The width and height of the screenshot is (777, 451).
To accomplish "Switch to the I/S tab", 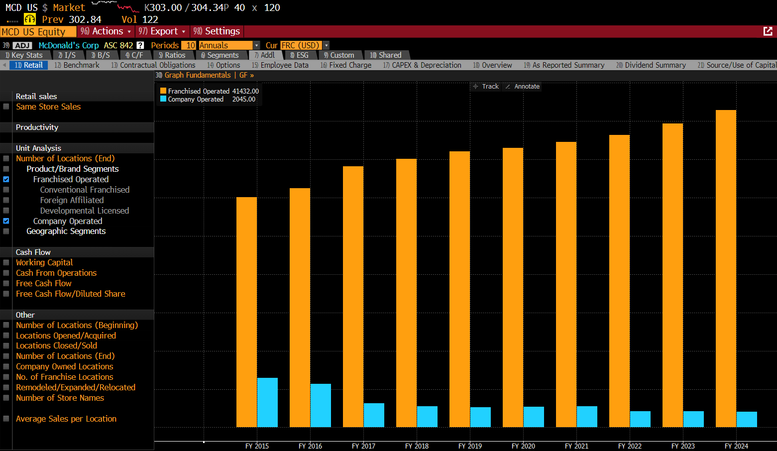I will coord(67,55).
